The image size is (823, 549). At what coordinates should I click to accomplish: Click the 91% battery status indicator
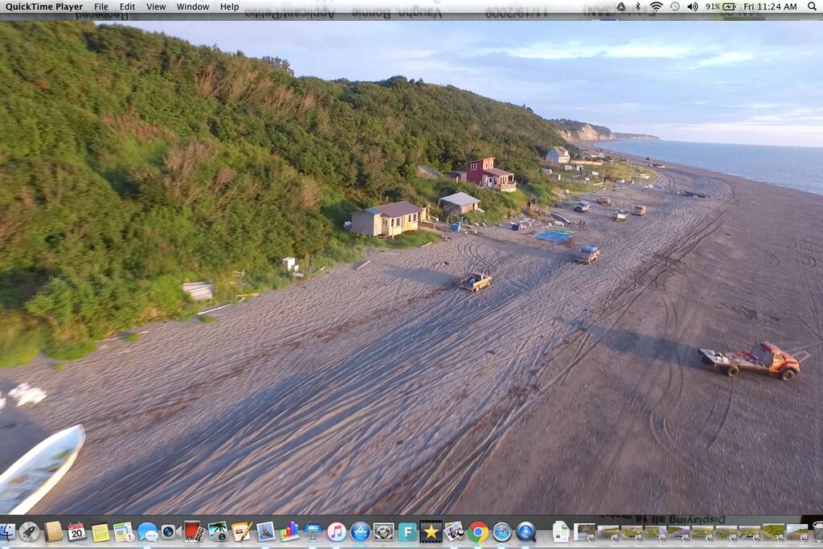click(720, 6)
